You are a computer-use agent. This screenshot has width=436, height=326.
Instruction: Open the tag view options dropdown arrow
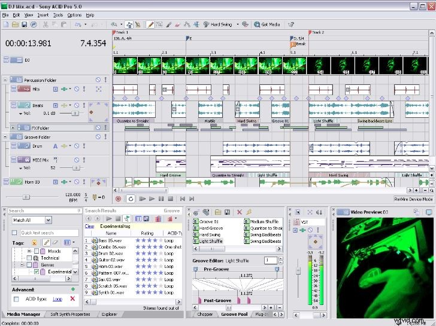click(x=74, y=242)
